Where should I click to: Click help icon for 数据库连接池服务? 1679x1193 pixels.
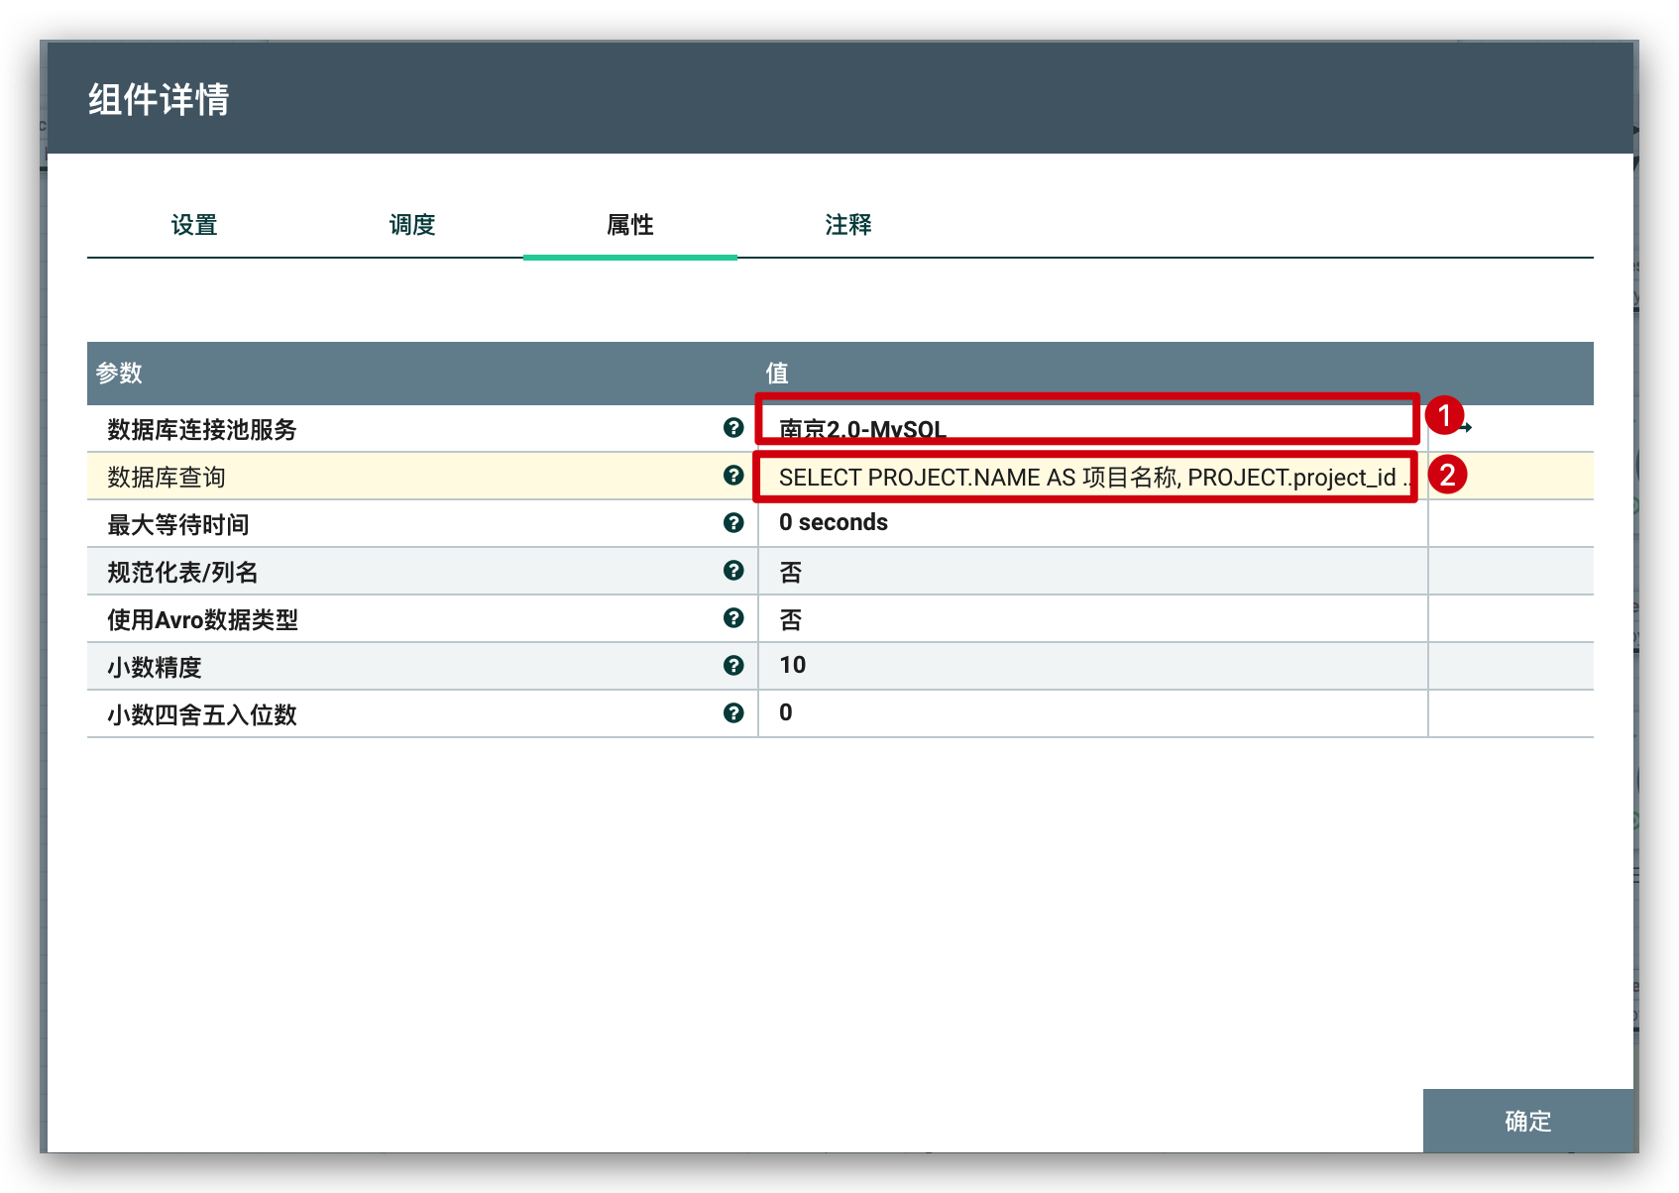point(733,427)
